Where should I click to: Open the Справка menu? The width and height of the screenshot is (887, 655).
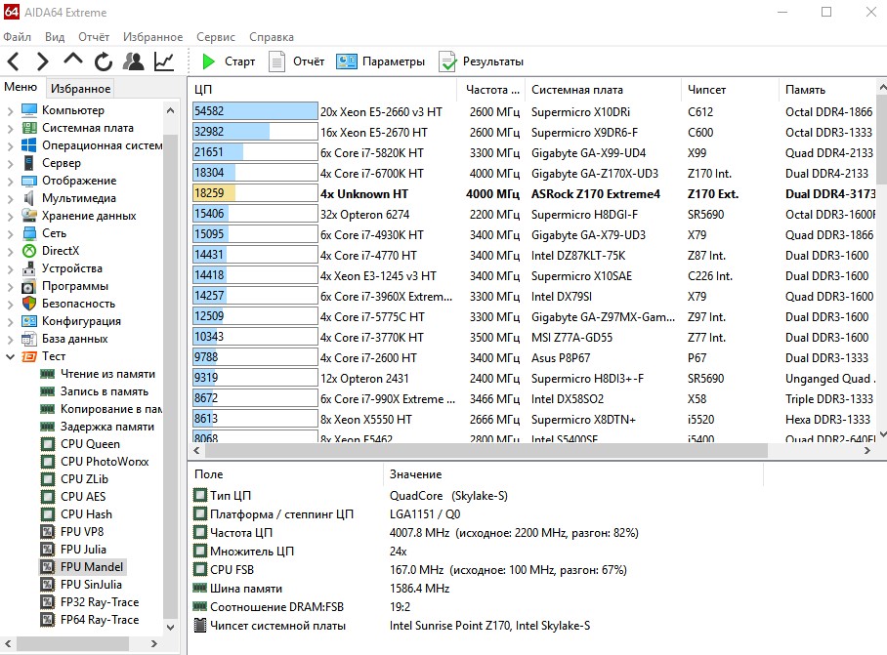tap(272, 37)
